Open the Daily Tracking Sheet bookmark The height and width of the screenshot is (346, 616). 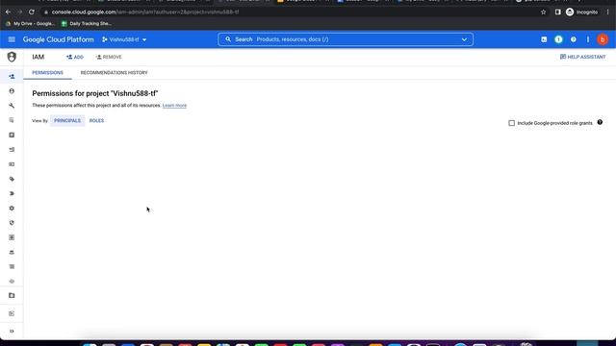click(87, 23)
